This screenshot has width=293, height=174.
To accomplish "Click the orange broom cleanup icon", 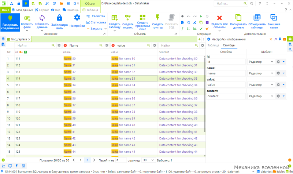I will coord(207,29).
